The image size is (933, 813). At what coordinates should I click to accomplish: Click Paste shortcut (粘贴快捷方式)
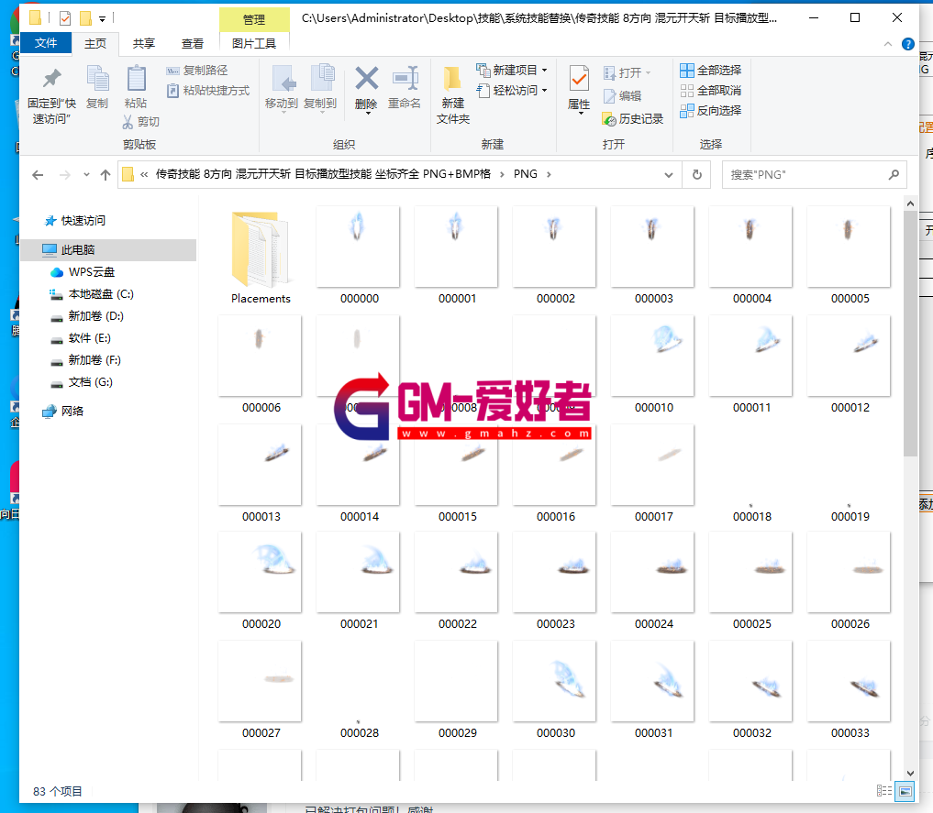[x=208, y=91]
